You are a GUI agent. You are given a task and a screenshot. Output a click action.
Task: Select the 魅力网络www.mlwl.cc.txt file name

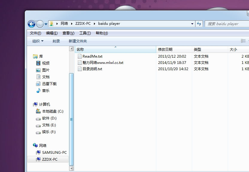103,63
